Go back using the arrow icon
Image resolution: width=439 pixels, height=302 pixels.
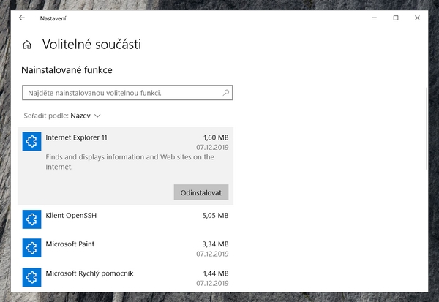click(x=22, y=18)
